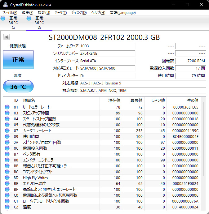
Task: Select raw value 001400000024
Action: coord(185,207)
